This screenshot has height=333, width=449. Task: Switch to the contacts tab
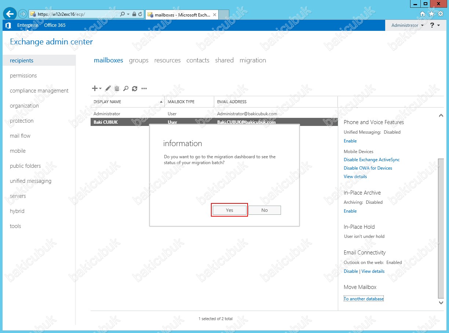(198, 60)
